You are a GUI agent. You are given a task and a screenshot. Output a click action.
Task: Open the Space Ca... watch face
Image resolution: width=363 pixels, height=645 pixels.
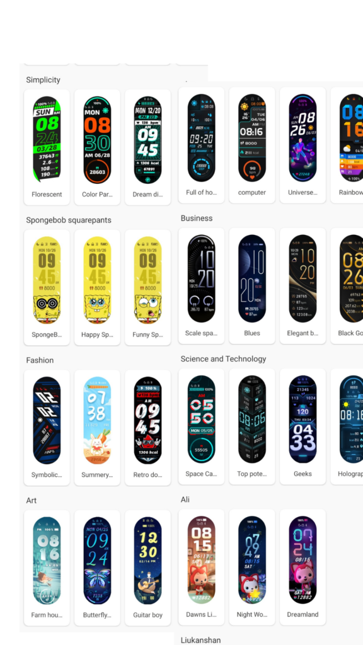tap(201, 426)
